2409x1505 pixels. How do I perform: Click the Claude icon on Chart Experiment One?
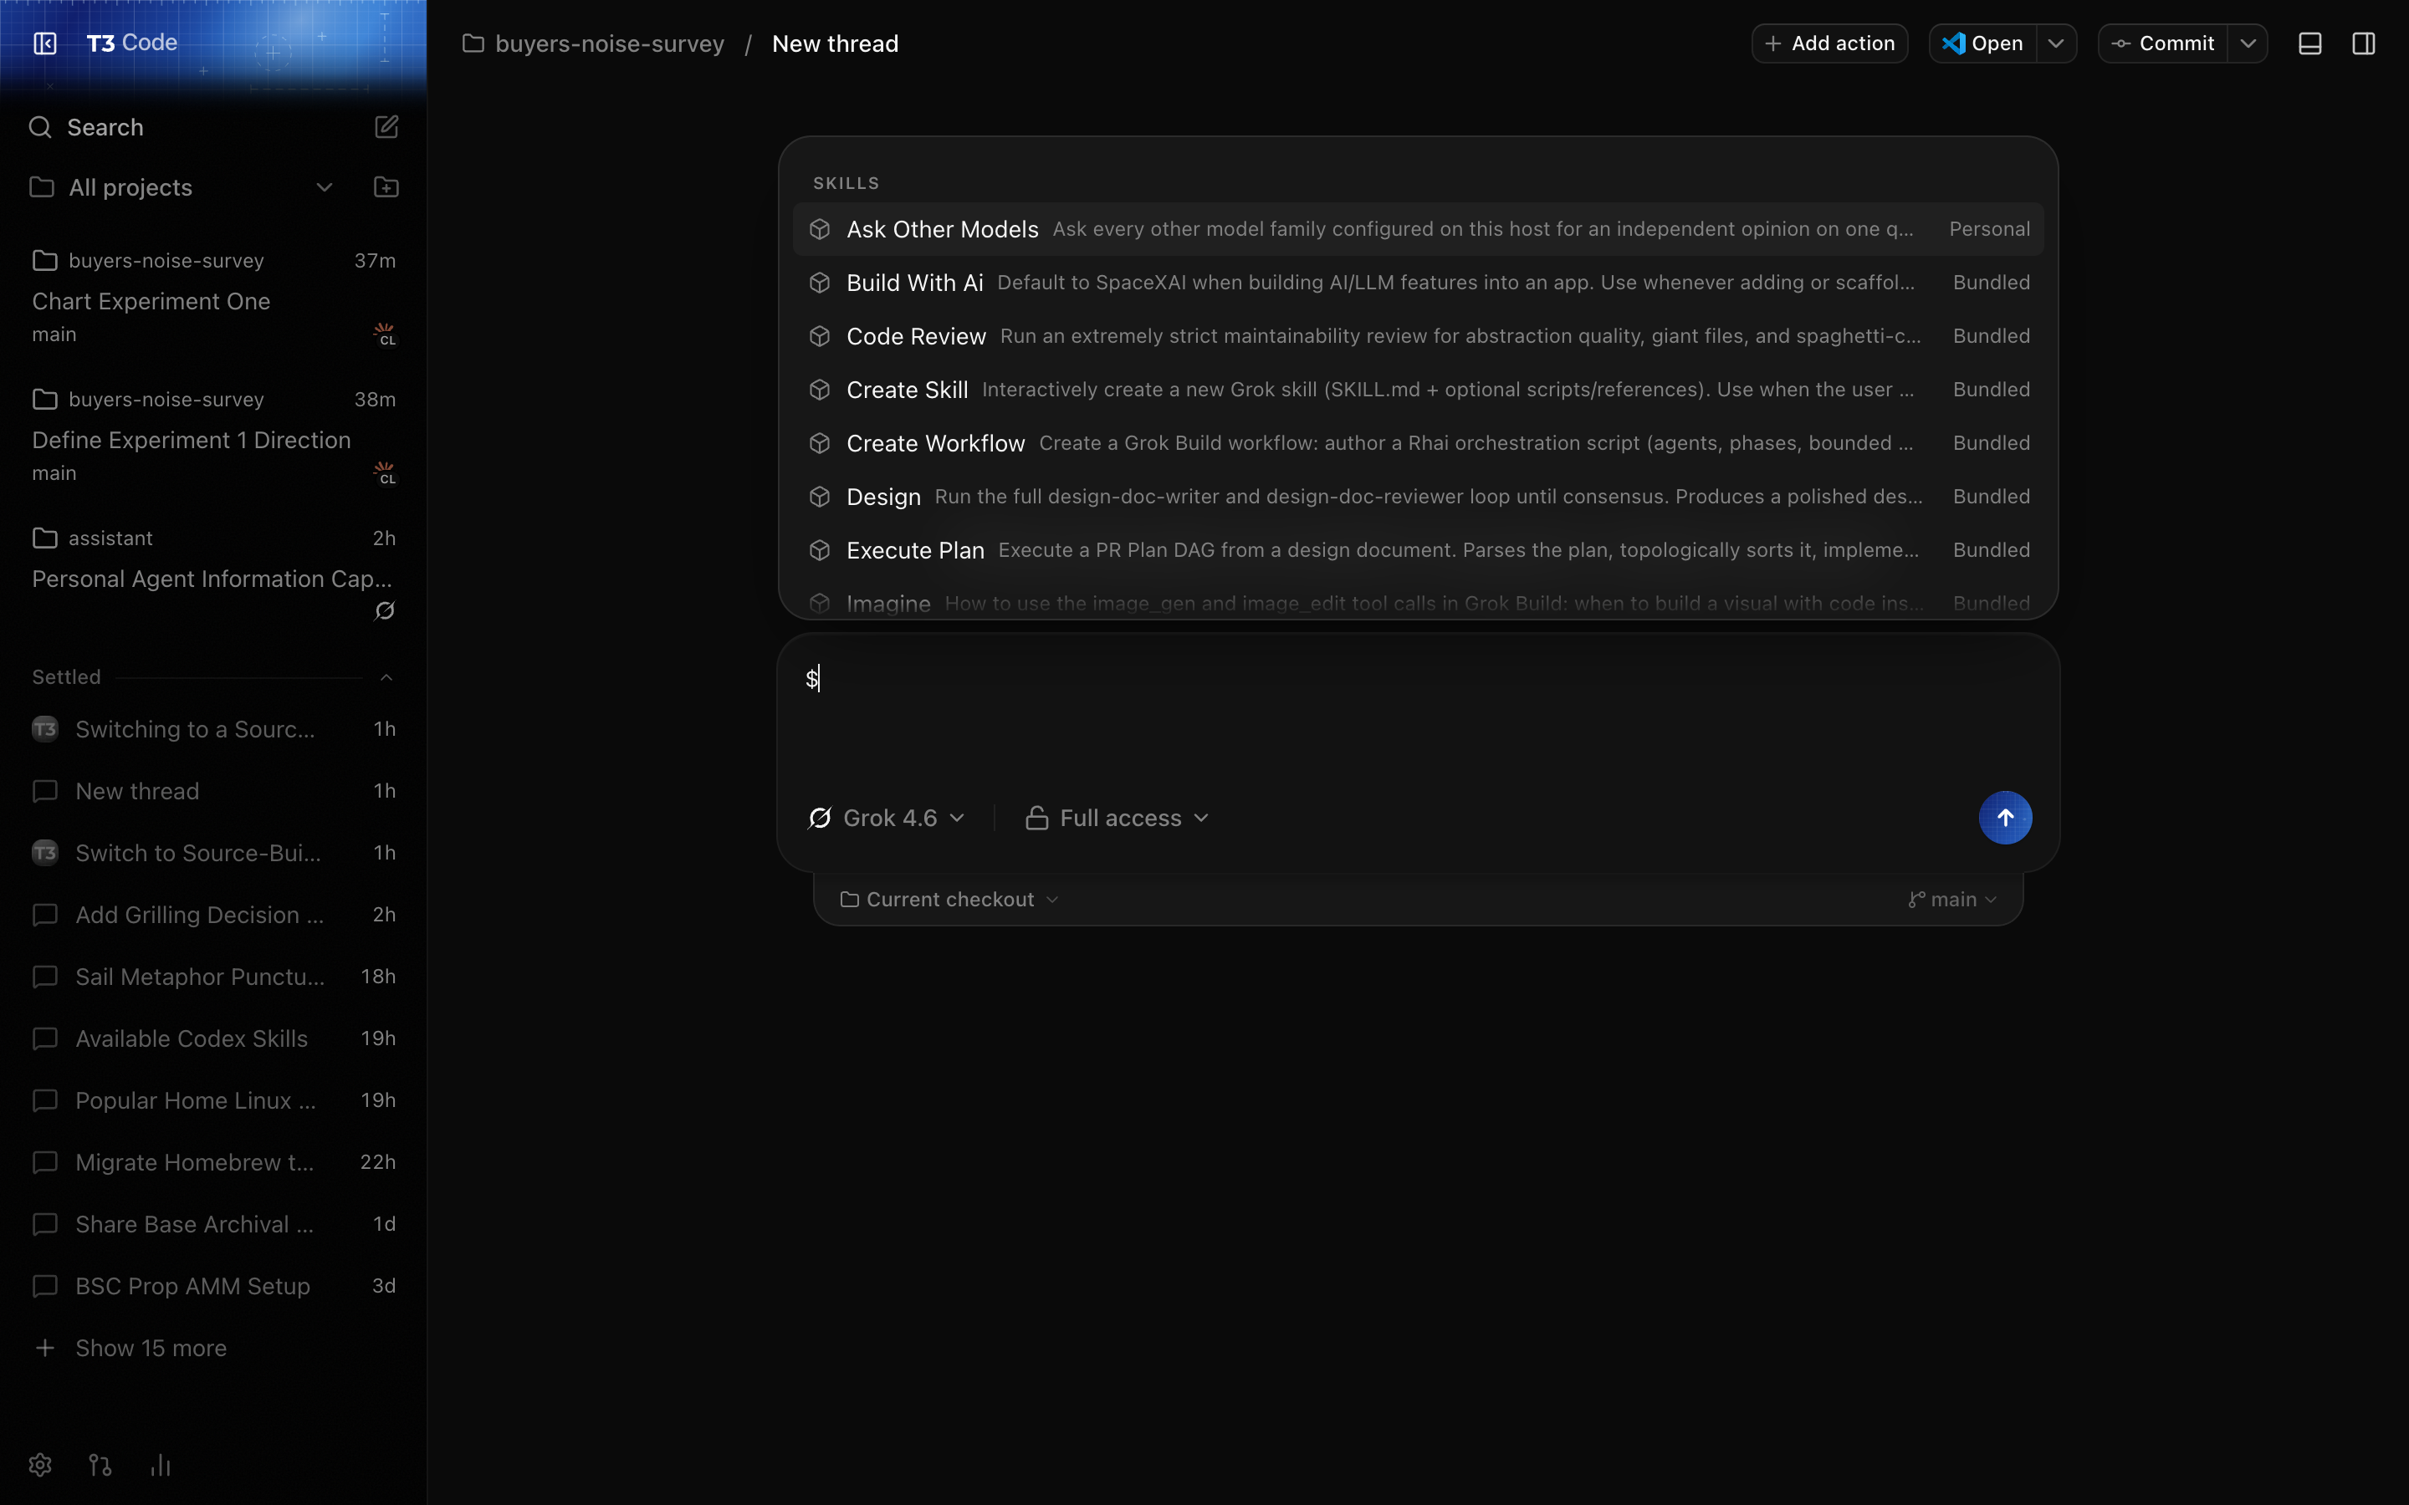click(384, 334)
